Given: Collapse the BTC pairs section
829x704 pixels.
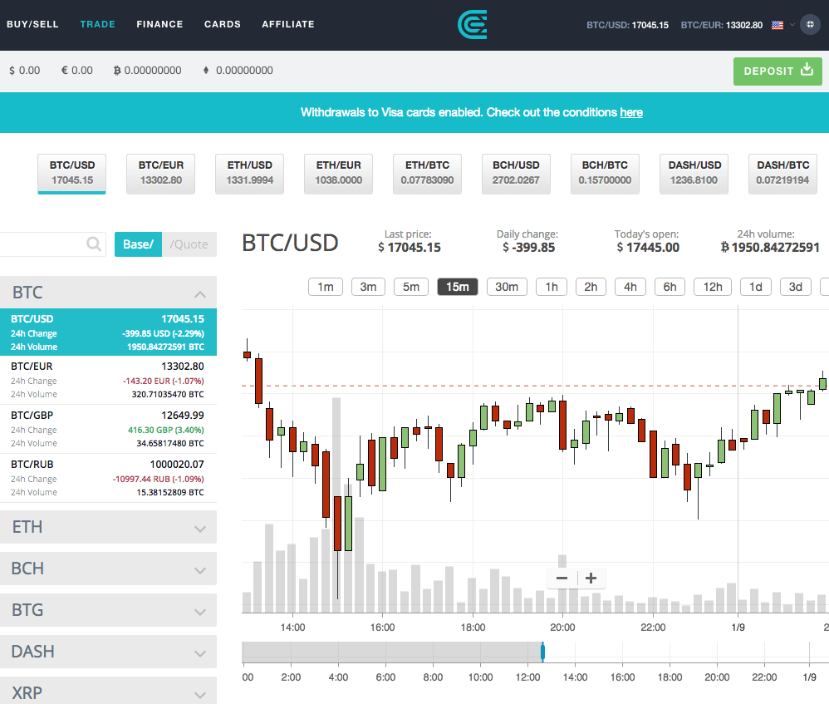Looking at the screenshot, I should pos(199,293).
